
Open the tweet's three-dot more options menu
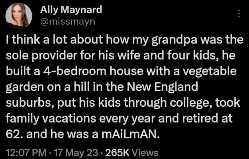coord(239,13)
